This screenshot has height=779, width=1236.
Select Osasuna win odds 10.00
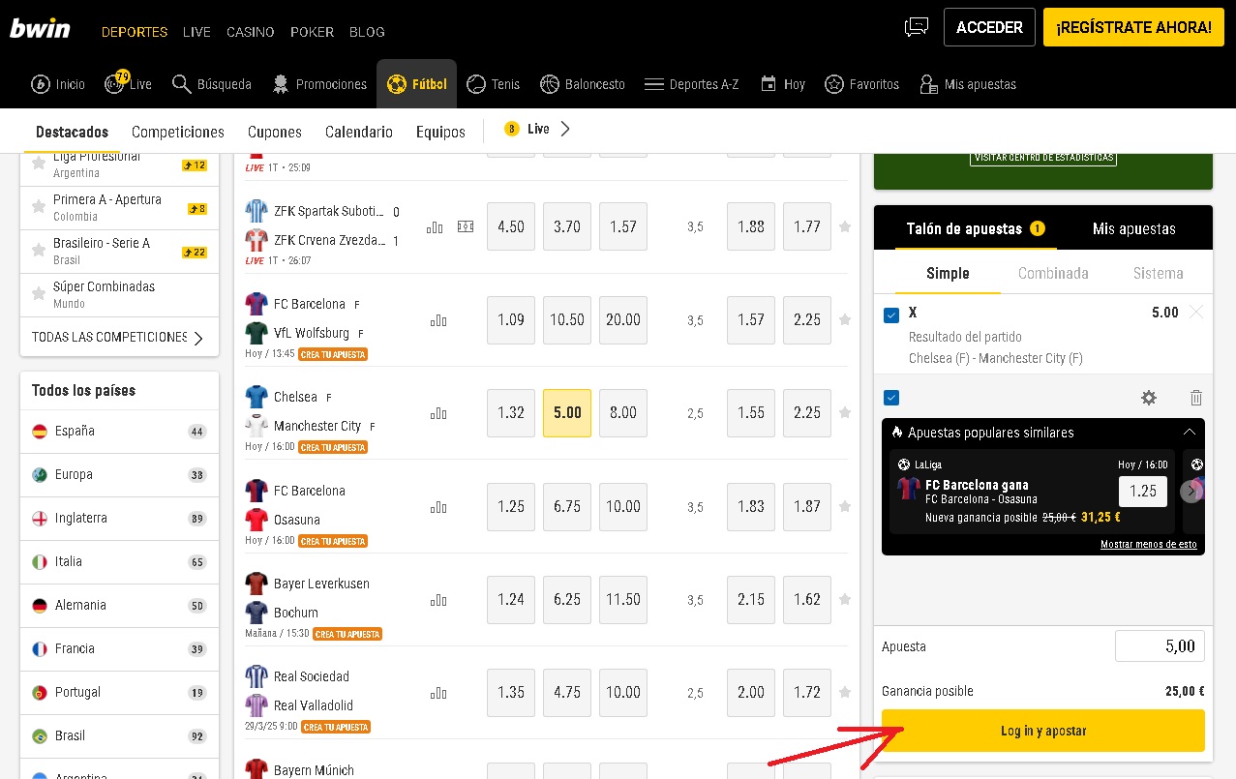pos(623,506)
